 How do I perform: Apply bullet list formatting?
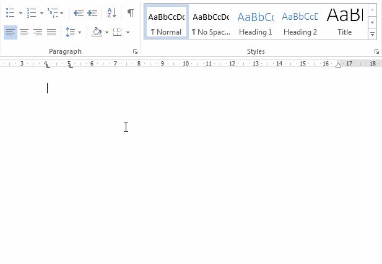(x=11, y=12)
